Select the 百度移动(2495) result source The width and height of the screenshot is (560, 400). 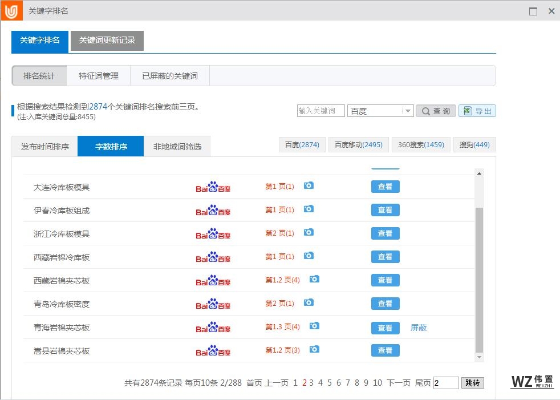[359, 144]
